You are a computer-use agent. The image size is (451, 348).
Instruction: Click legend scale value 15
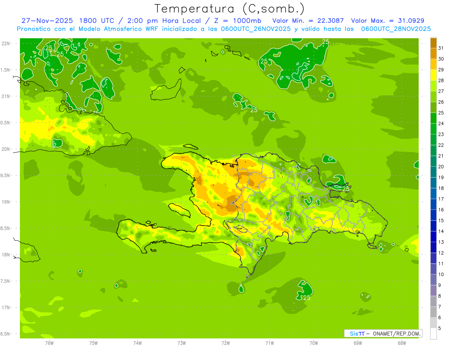point(441,221)
